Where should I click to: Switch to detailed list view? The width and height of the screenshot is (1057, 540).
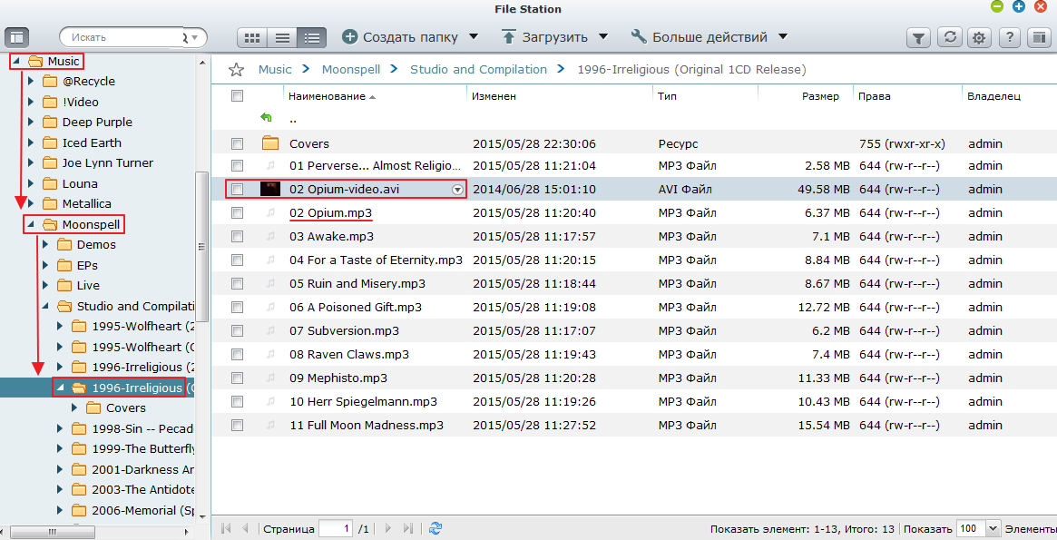[312, 38]
